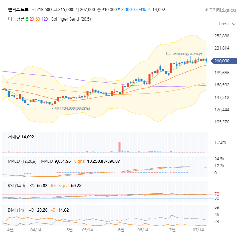Click the tallest volume bar near 6월

pyautogui.click(x=120, y=147)
